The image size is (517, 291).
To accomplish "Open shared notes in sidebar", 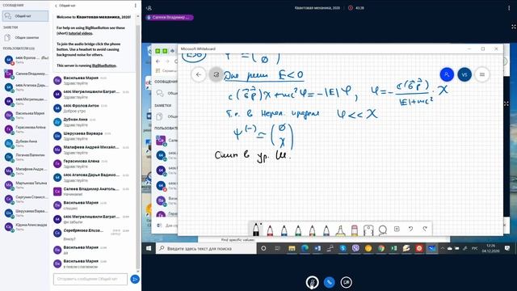I will click(25, 38).
